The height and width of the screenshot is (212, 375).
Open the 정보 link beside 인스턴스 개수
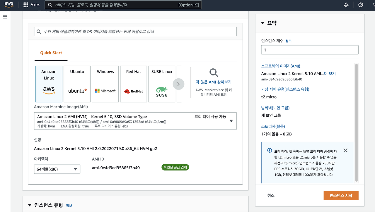[x=288, y=41]
